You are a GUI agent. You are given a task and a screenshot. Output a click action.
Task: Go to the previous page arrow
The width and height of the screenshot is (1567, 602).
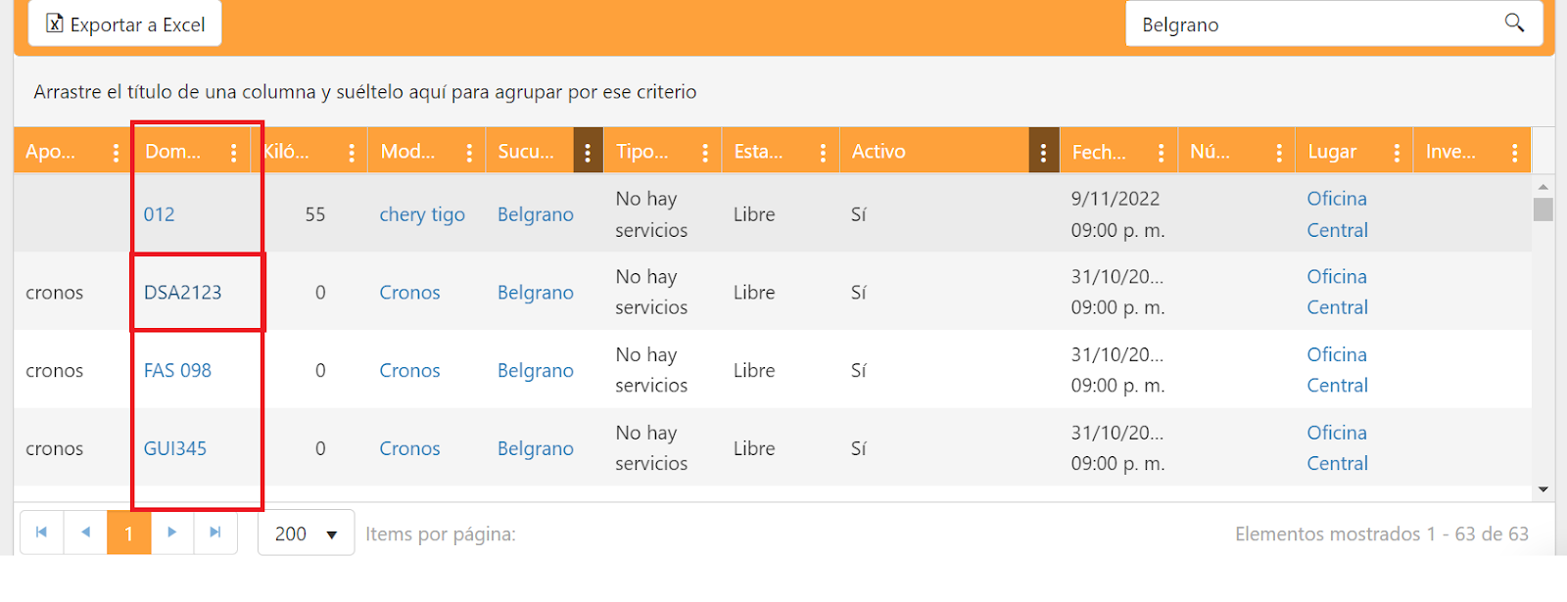(85, 533)
